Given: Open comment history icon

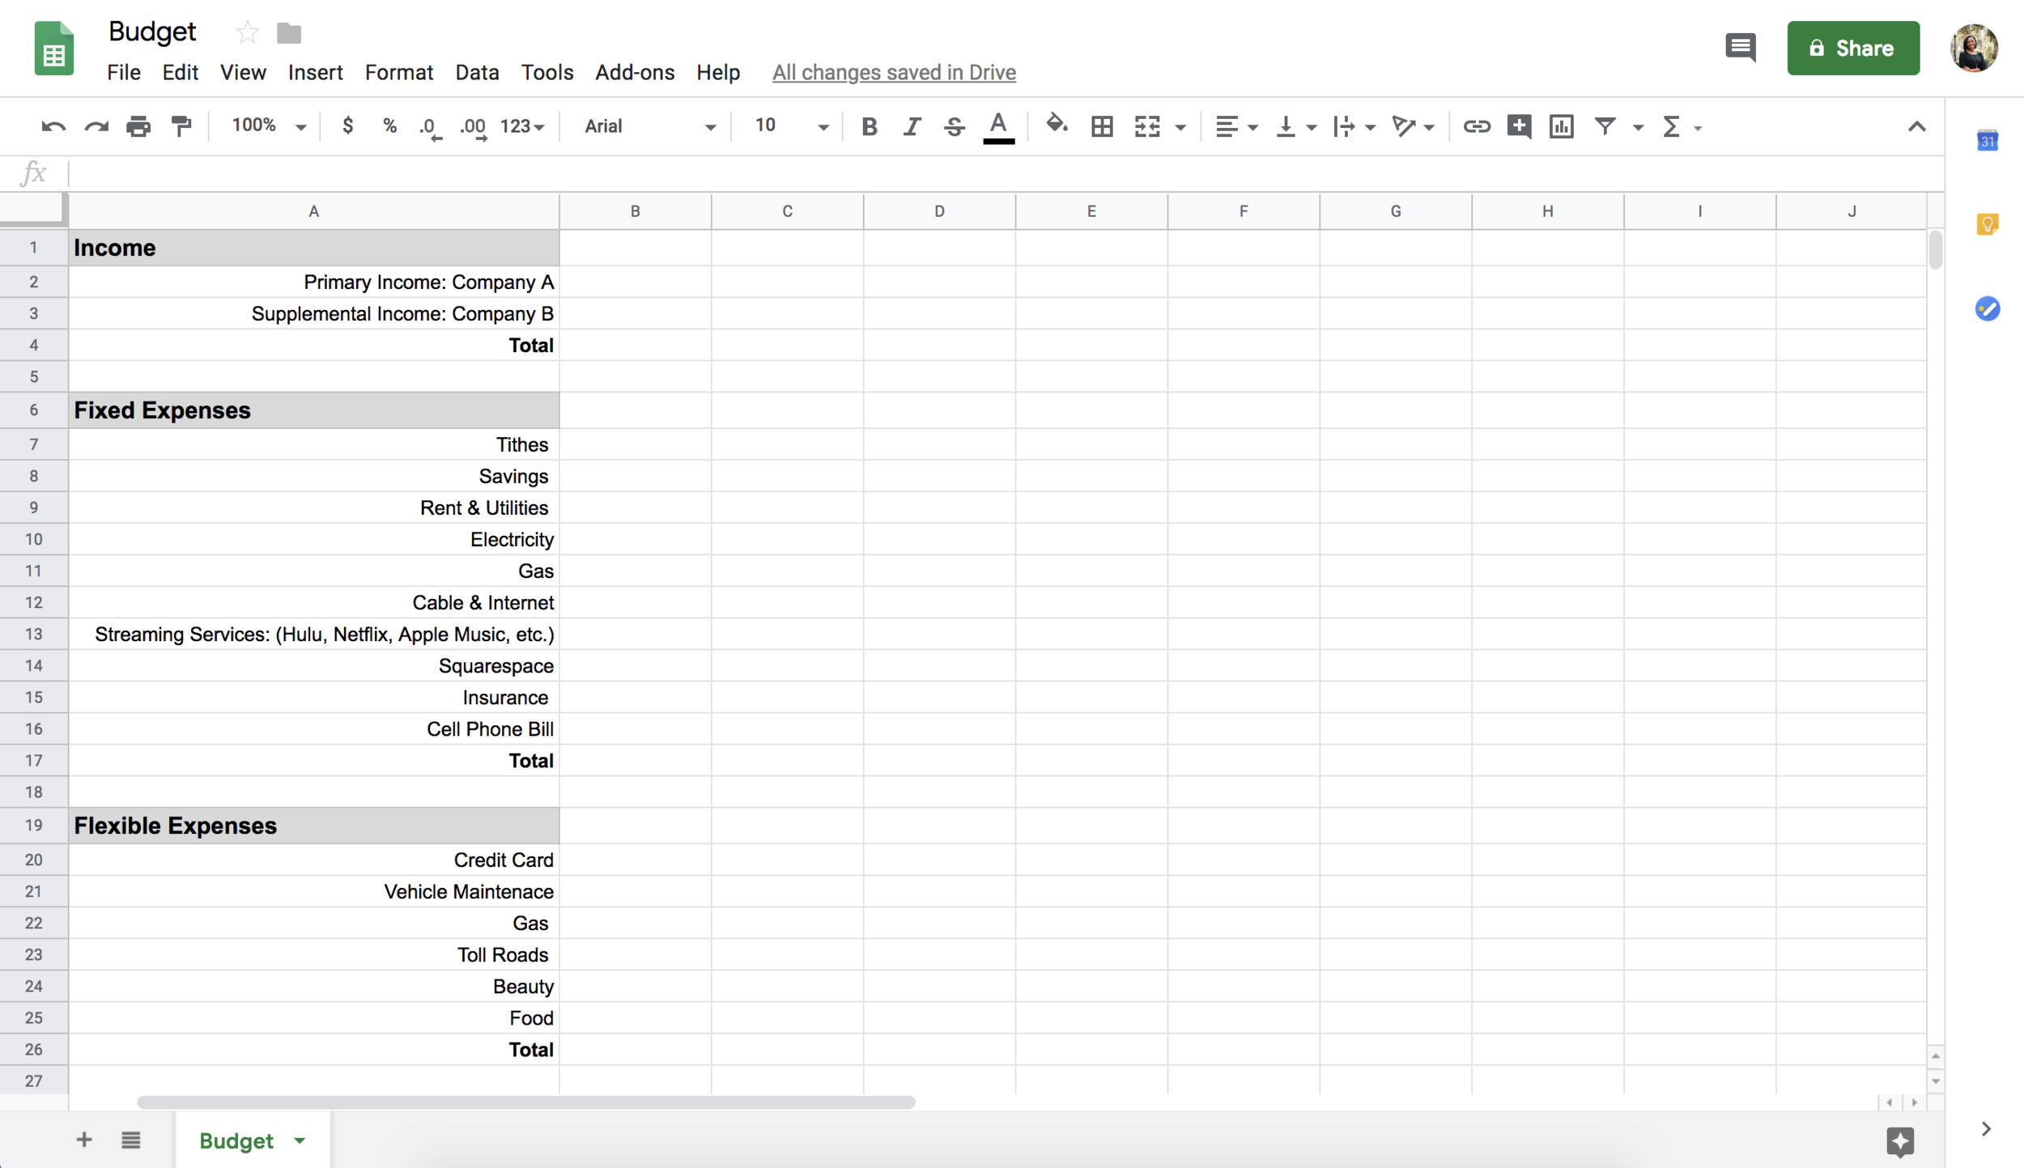Looking at the screenshot, I should tap(1740, 48).
